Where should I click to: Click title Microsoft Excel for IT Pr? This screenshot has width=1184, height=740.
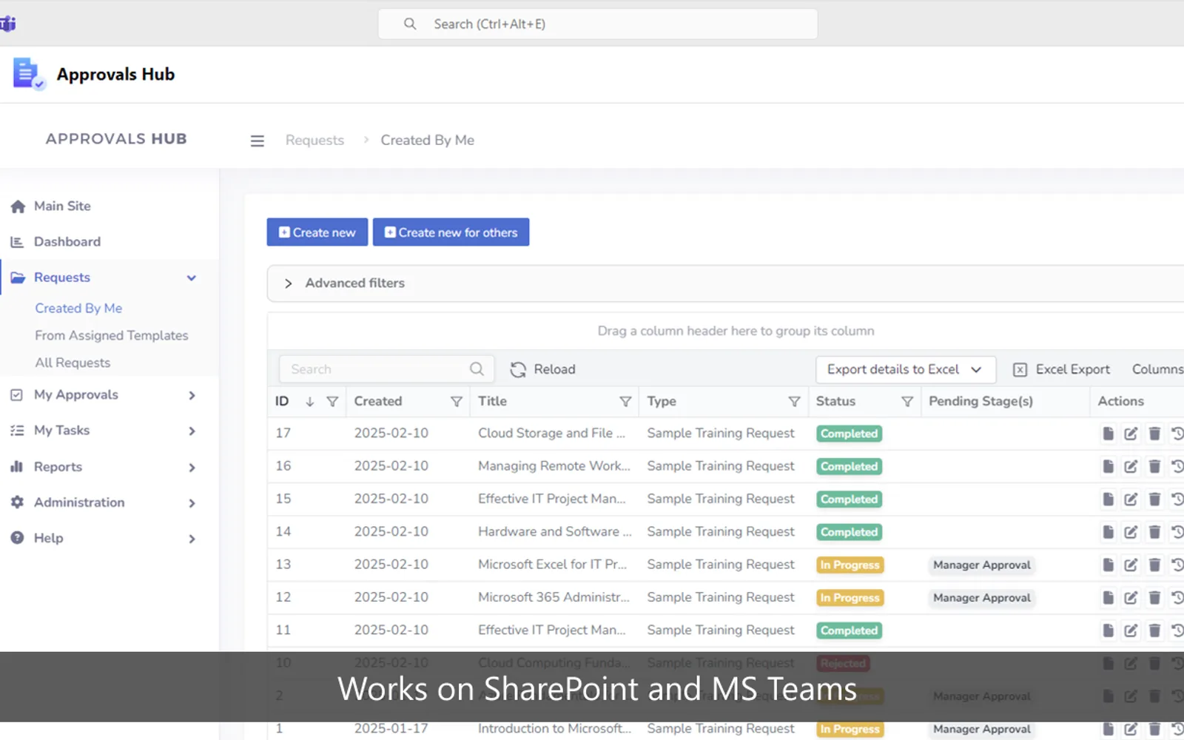click(552, 565)
